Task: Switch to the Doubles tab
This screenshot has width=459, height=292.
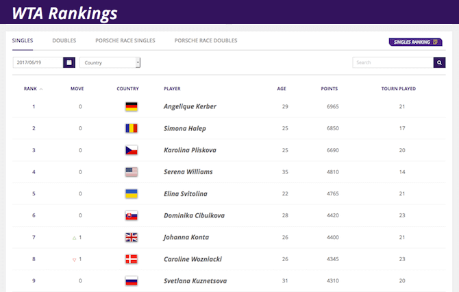Action: pos(64,40)
